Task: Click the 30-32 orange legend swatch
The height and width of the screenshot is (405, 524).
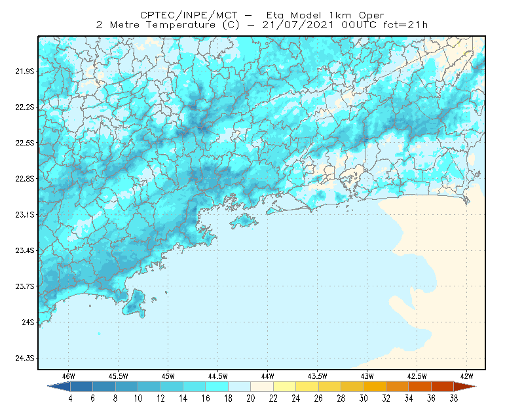Action: (x=375, y=387)
